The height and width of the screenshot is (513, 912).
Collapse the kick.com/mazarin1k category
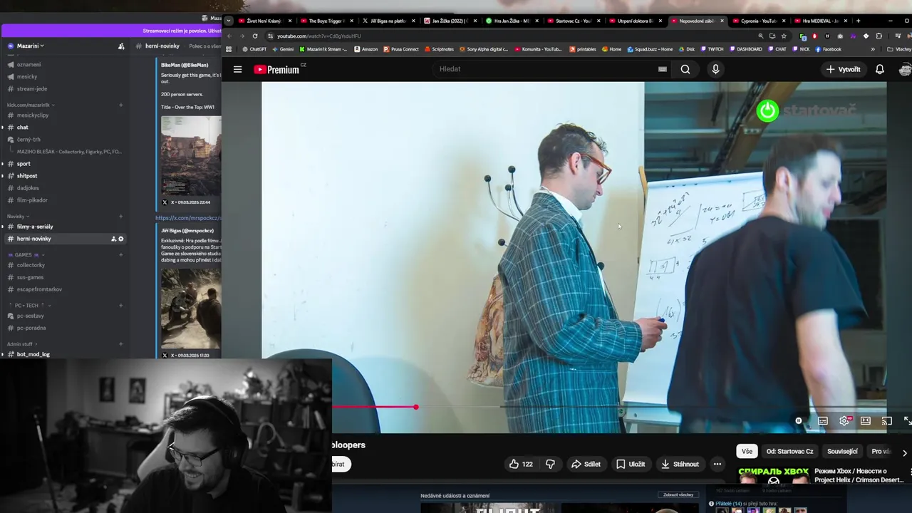[x=31, y=105]
